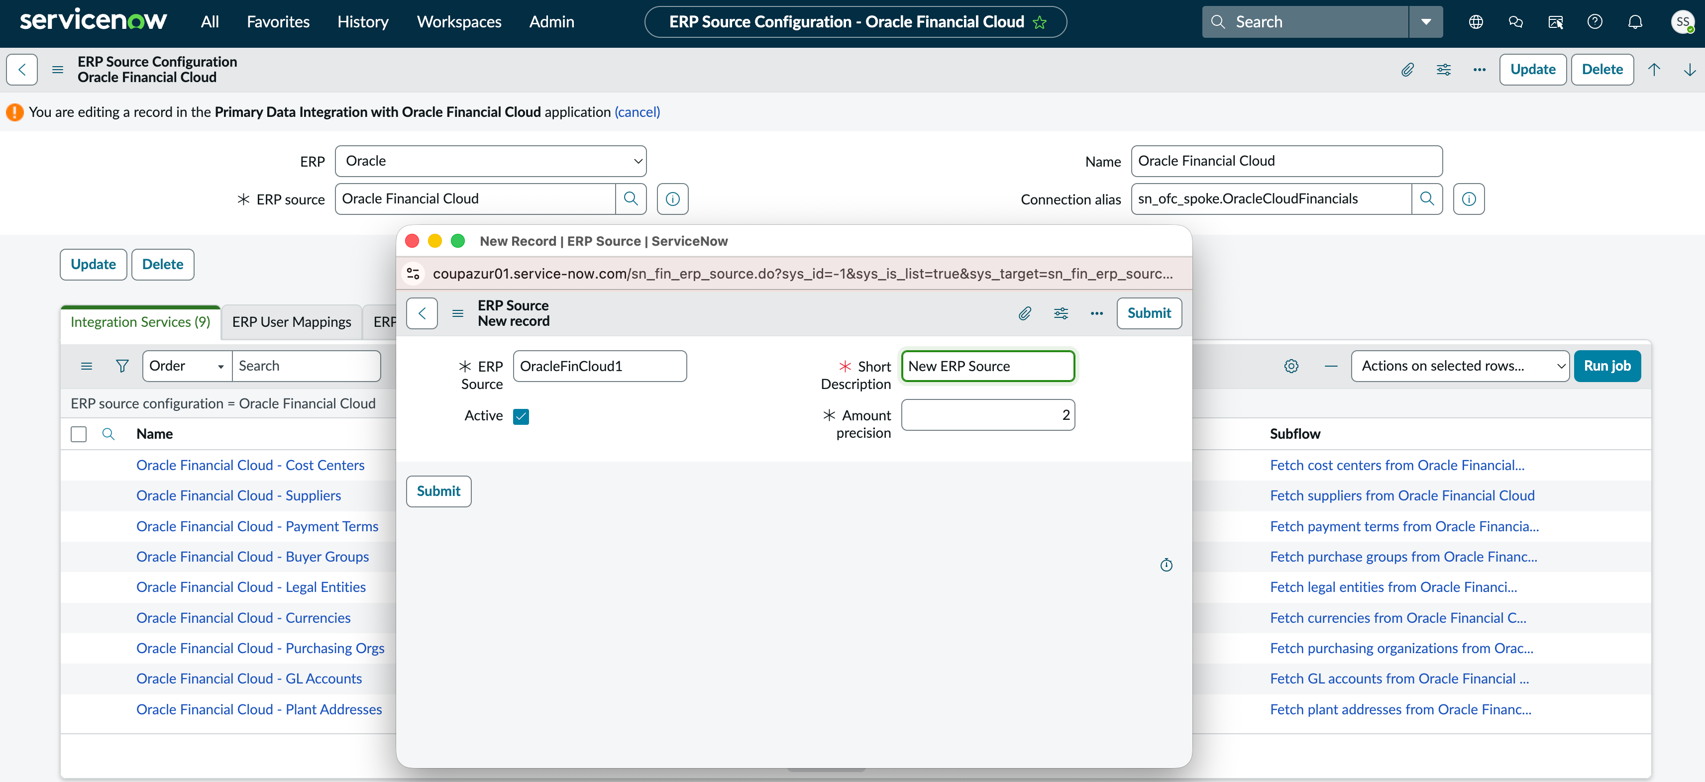
Task: Open the sidebar discussions chat icon
Action: [x=1515, y=22]
